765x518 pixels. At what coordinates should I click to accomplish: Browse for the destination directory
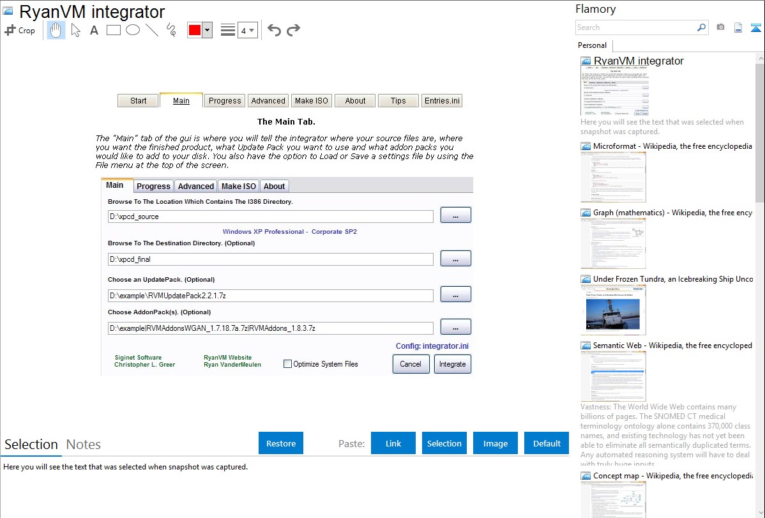(456, 259)
